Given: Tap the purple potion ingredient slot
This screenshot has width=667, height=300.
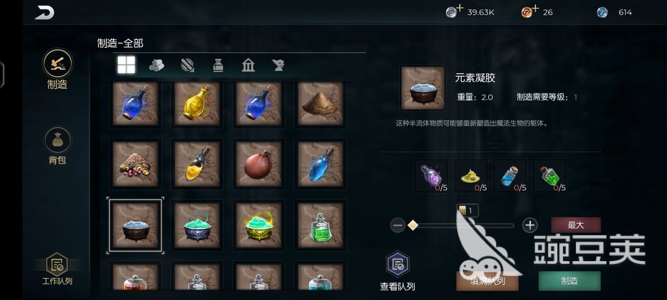Looking at the screenshot, I should coord(431,176).
